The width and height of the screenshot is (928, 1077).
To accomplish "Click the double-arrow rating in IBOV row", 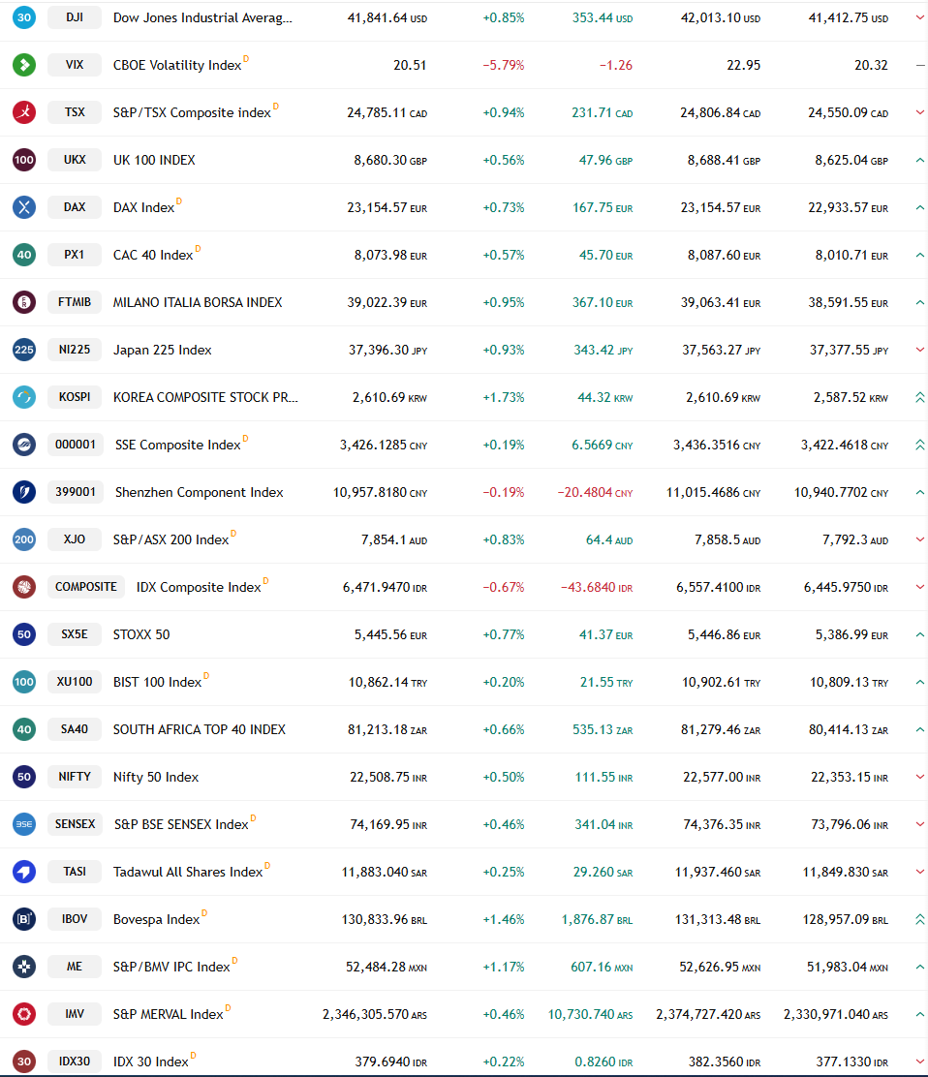I will (x=919, y=919).
